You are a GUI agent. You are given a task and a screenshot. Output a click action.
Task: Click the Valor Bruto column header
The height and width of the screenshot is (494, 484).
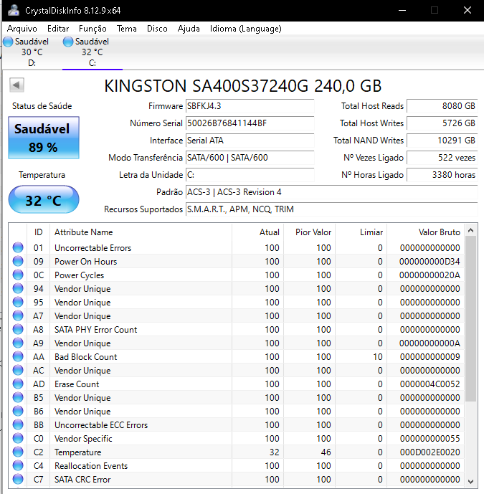(425, 232)
